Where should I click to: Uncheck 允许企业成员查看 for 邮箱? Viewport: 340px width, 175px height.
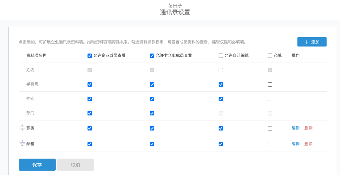point(90,144)
